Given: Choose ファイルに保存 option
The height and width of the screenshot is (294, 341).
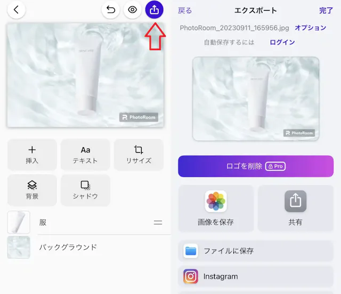Looking at the screenshot, I should click(256, 251).
